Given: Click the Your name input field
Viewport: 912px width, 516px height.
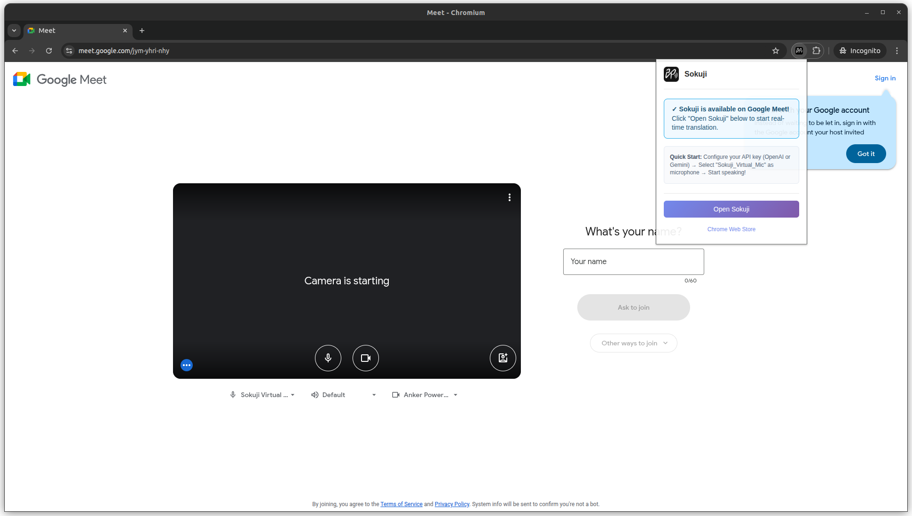Looking at the screenshot, I should 634,262.
